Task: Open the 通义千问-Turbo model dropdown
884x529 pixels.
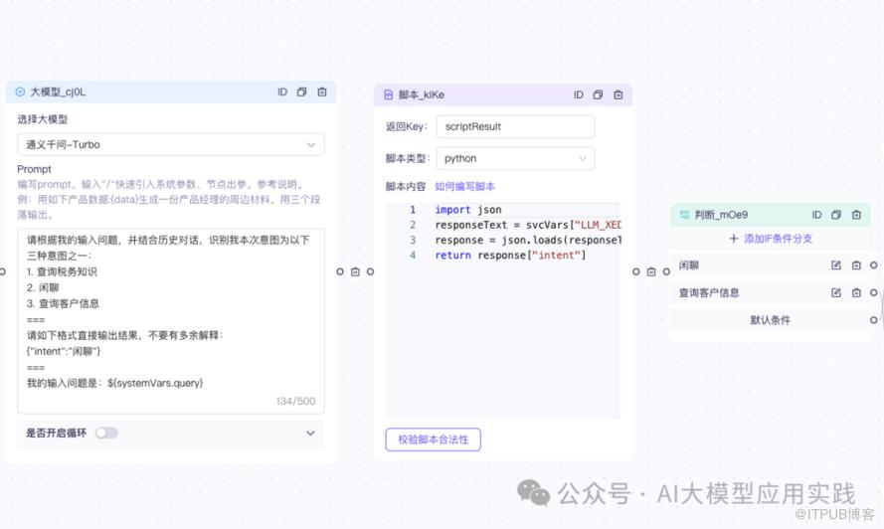Action: click(x=171, y=145)
